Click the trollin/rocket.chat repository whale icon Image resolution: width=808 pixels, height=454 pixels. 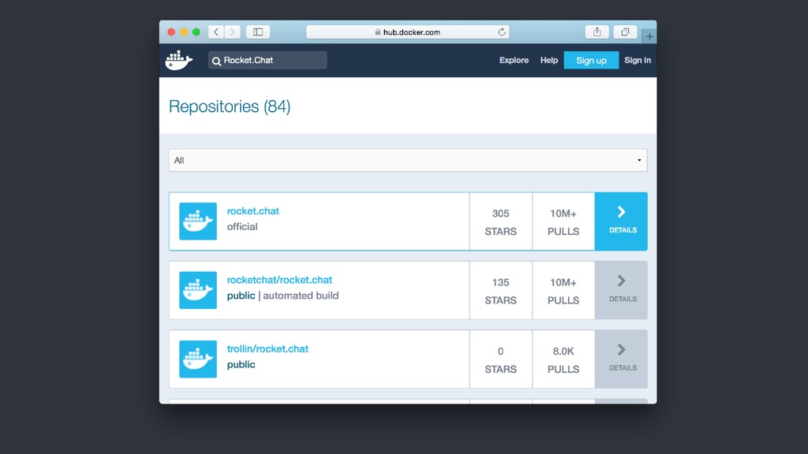pos(198,359)
